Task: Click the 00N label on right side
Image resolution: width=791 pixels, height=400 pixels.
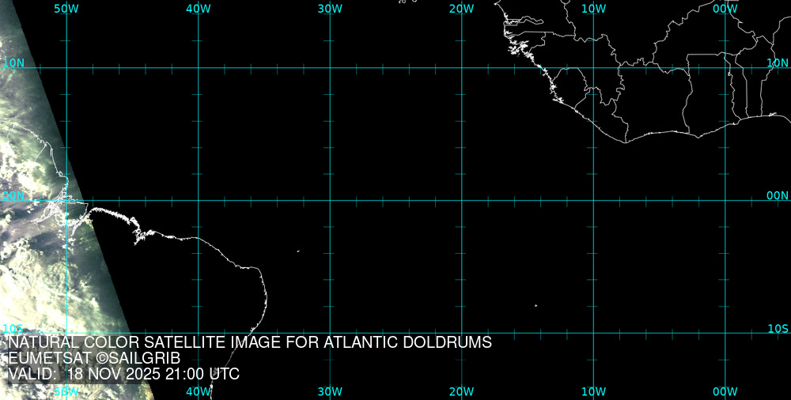Action: [778, 195]
